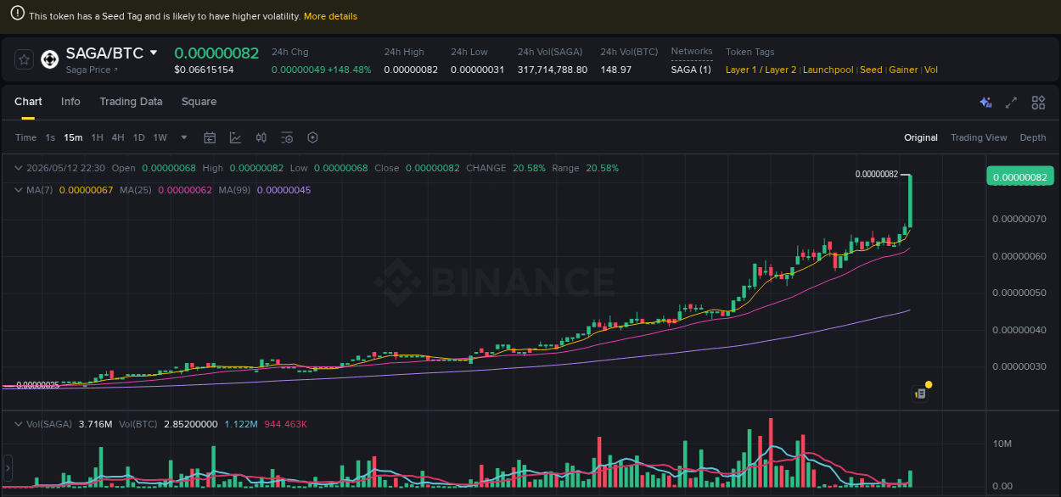Open the go-to-date calendar icon

click(210, 137)
